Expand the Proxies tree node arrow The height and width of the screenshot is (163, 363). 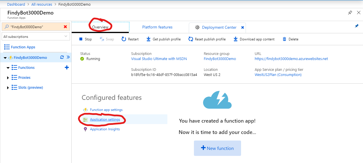tap(8, 78)
